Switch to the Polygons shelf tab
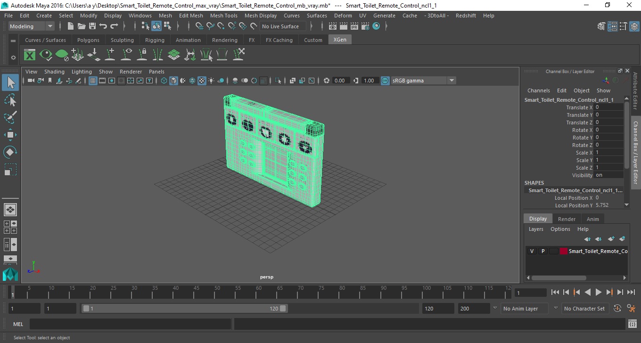 (88, 40)
